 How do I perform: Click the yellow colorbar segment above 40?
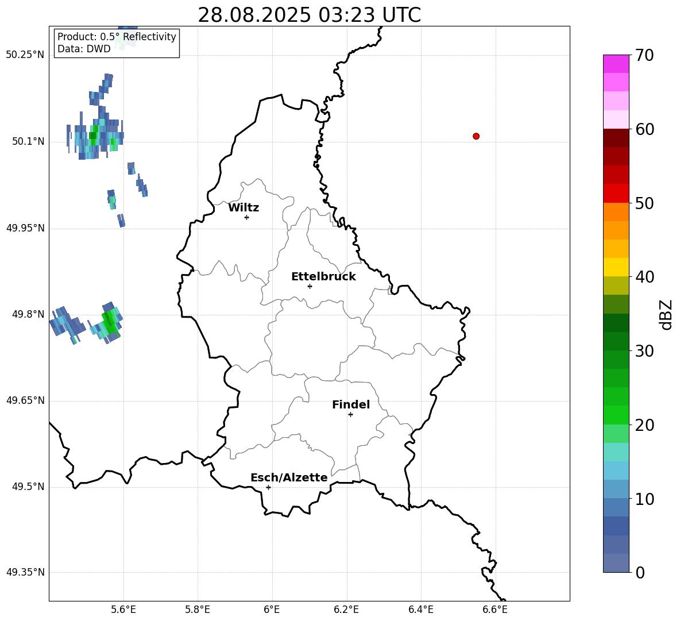point(616,267)
